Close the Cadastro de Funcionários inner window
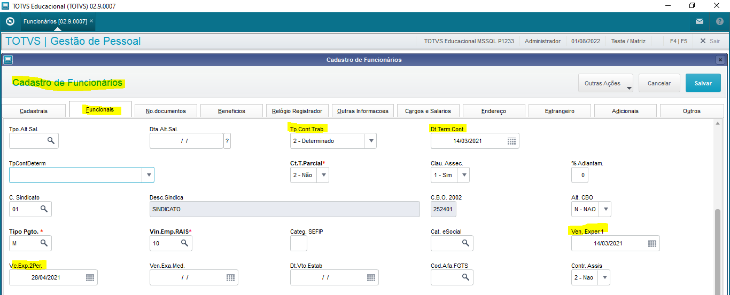730x295 pixels. (x=720, y=60)
